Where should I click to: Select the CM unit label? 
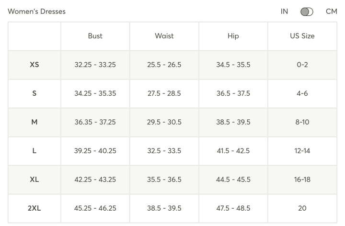coord(332,11)
